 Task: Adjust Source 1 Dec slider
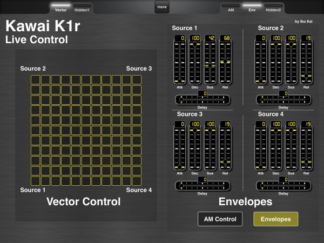[x=194, y=63]
